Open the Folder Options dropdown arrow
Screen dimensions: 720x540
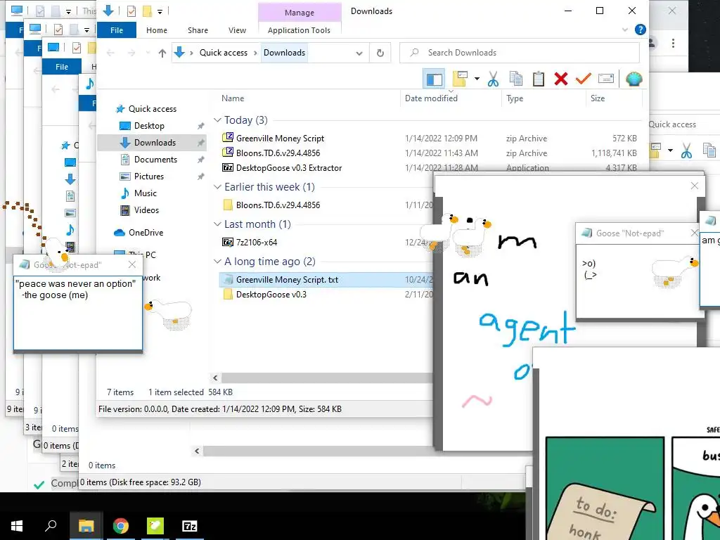(477, 79)
